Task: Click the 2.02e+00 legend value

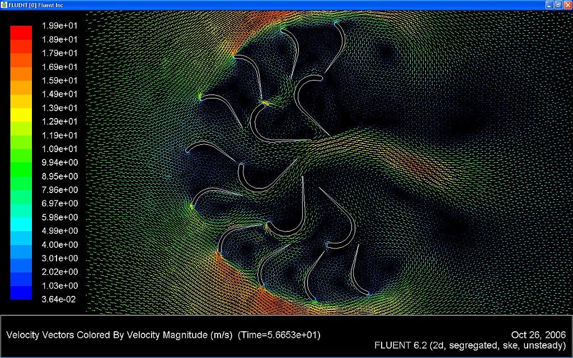Action: click(x=59, y=272)
